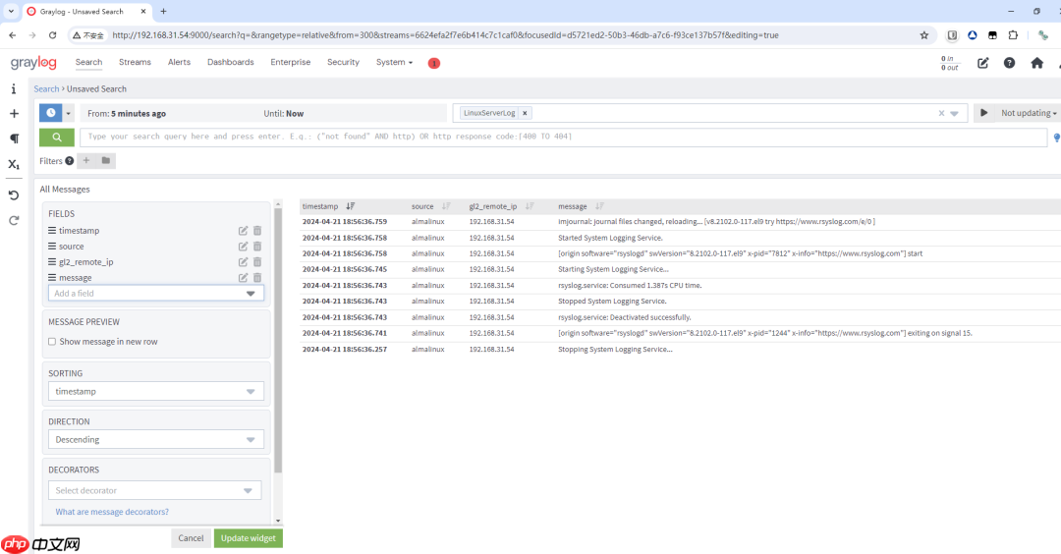This screenshot has width=1061, height=554.
Task: Open the Not updating refresh dropdown
Action: 1029,113
